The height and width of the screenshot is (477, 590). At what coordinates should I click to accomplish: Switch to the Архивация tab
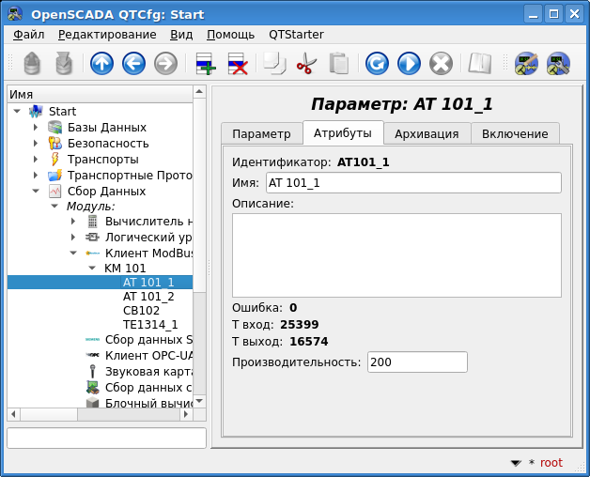(x=427, y=133)
